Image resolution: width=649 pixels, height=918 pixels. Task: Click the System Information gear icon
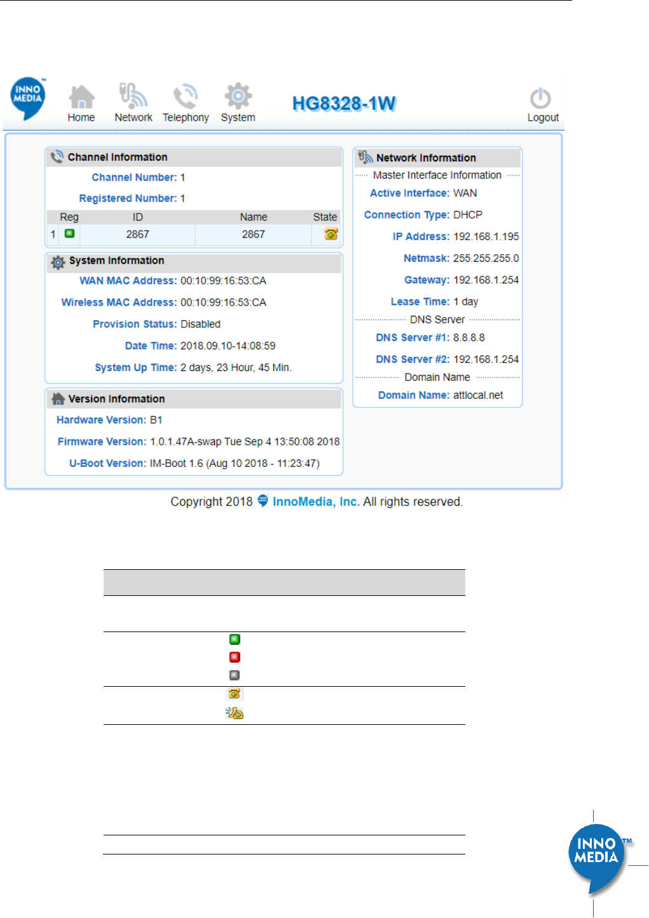(x=58, y=262)
